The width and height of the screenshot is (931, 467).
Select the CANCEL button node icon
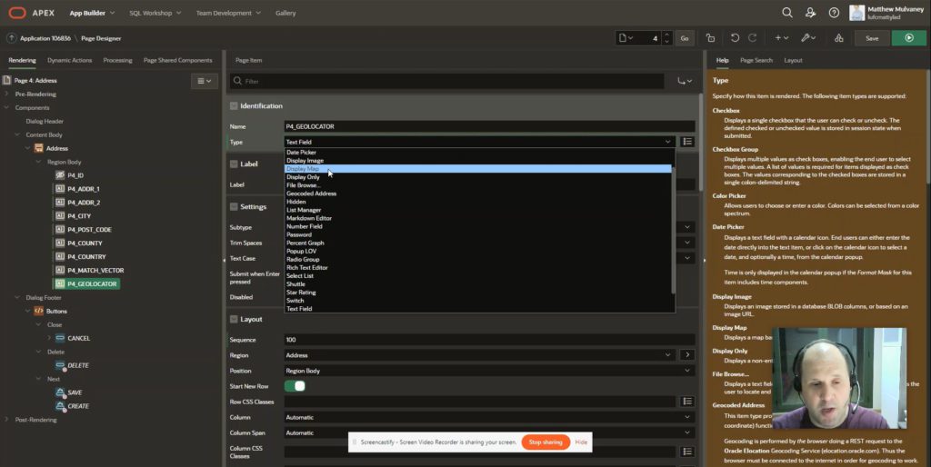click(x=60, y=338)
